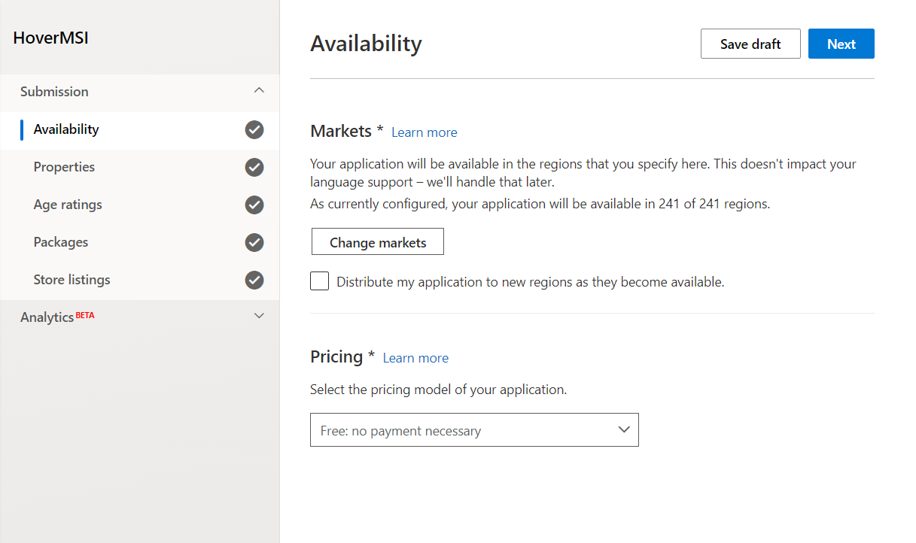Expand the Analytics section chevron
Screen dimensions: 916x543
pyautogui.click(x=259, y=317)
